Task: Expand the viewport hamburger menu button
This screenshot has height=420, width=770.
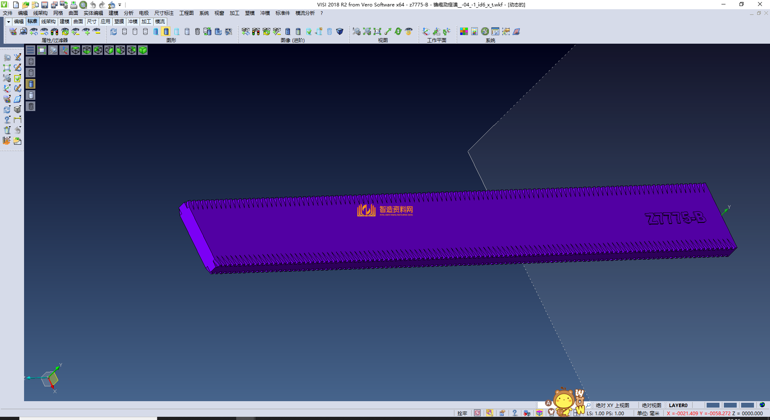Action: point(30,50)
